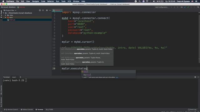Click the date and time in menu bar
200x112 pixels.
pos(170,1)
